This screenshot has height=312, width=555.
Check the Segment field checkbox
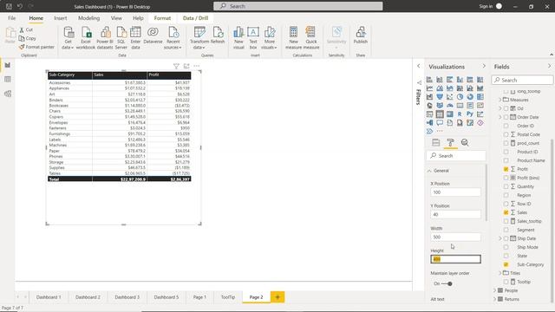(x=506, y=230)
